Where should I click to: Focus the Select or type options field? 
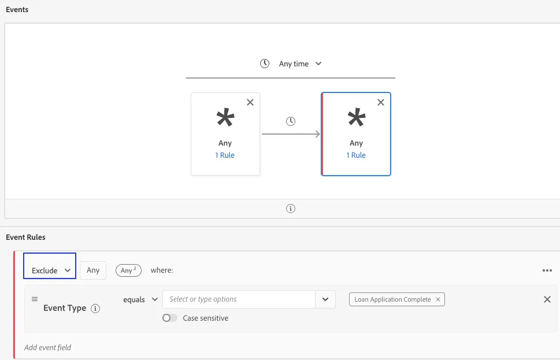tap(239, 299)
